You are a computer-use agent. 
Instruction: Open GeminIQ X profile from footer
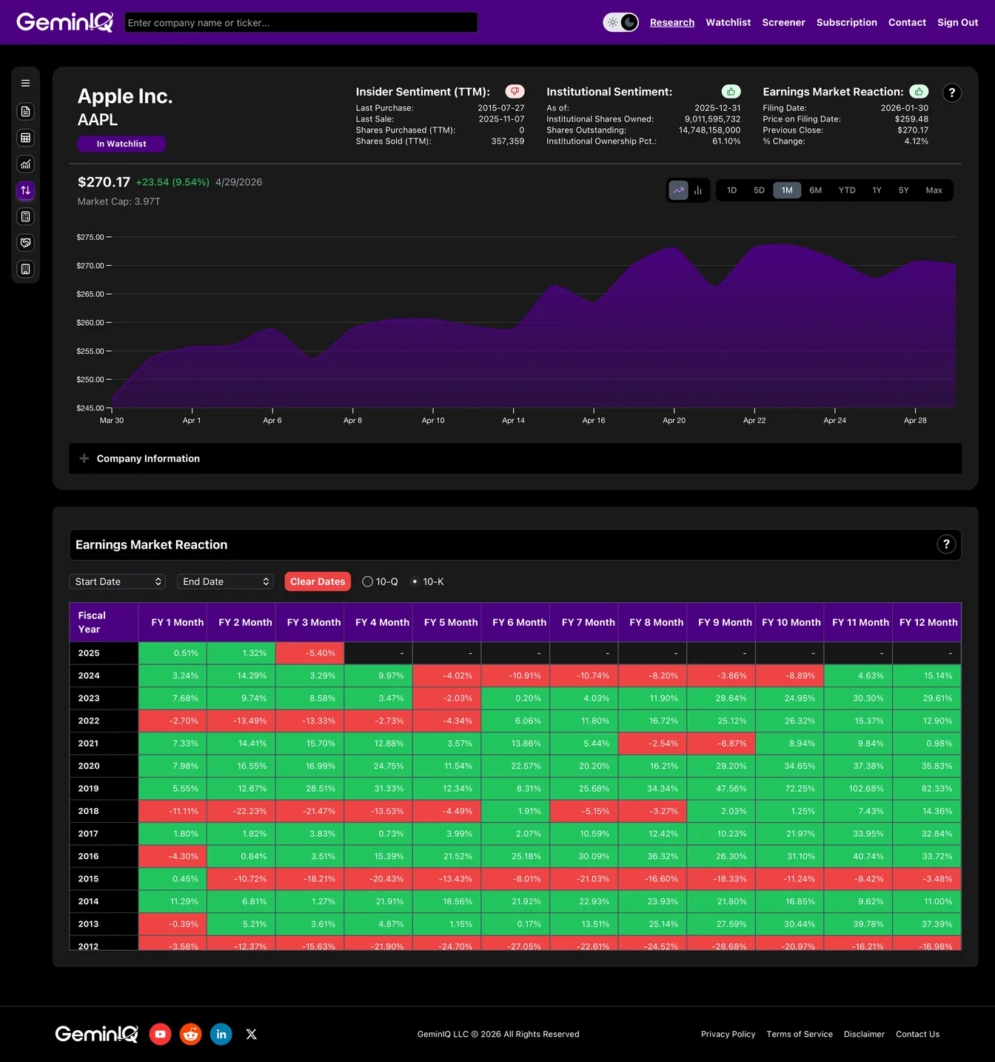pos(252,1034)
